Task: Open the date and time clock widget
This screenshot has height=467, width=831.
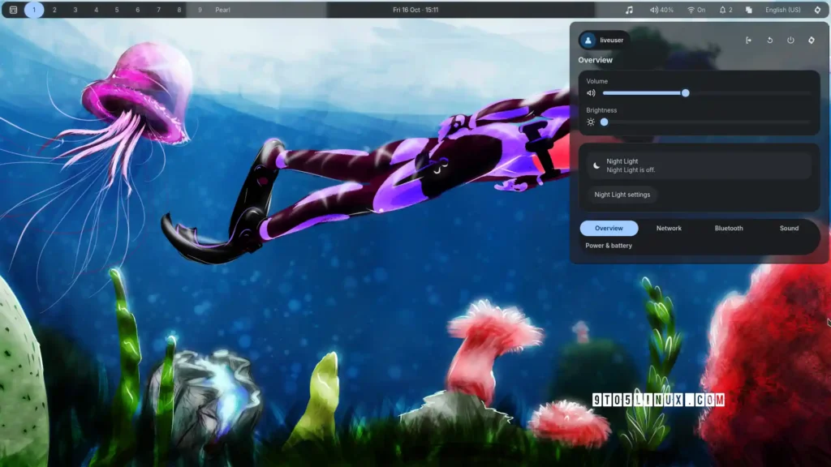Action: [415, 10]
